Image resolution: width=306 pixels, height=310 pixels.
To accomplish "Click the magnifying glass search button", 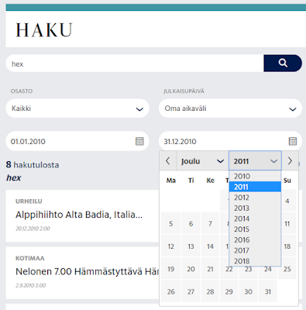I will [x=283, y=63].
